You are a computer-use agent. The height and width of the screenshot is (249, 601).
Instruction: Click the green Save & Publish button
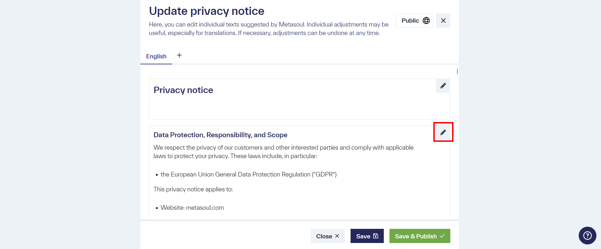pos(420,236)
